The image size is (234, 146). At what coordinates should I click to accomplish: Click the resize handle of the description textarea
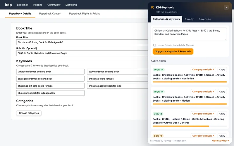[226, 40]
